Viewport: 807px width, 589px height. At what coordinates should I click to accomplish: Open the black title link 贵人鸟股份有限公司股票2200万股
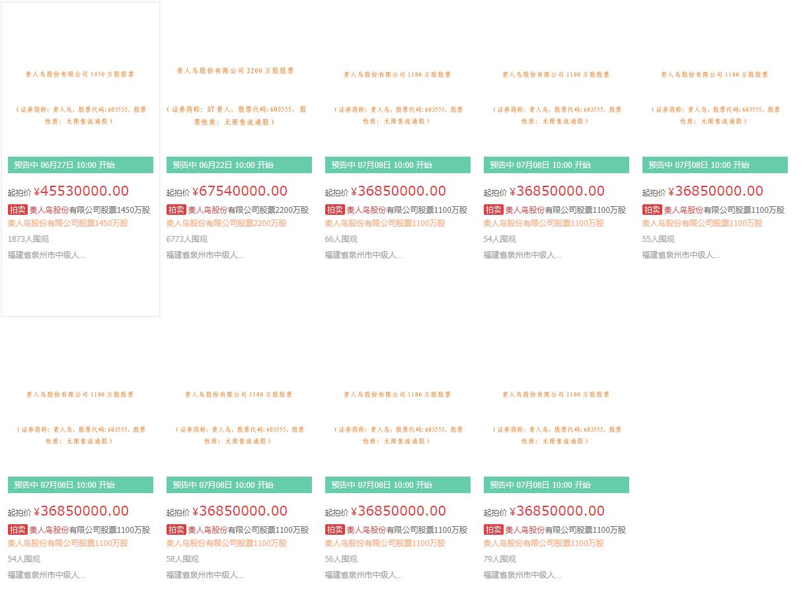coord(249,210)
